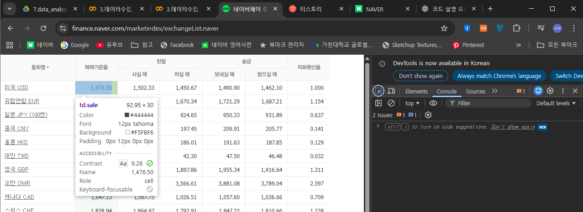Open Chrome three-dot menu
Screen dimensions: 583x212
point(574,28)
